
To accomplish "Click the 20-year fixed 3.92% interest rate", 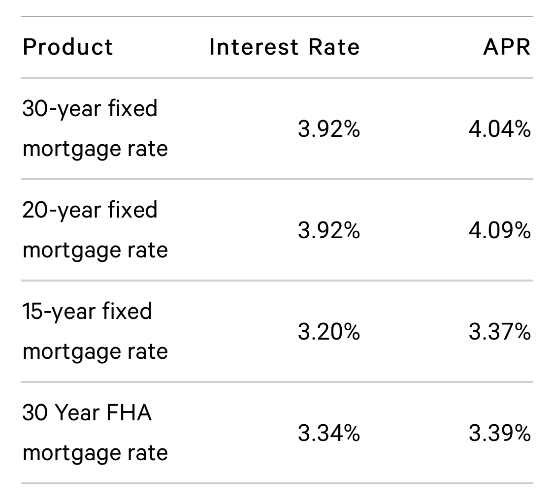I will (328, 231).
